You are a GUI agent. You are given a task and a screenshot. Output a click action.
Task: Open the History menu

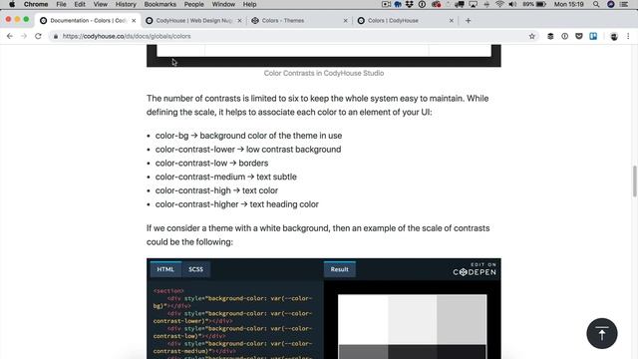pos(126,4)
